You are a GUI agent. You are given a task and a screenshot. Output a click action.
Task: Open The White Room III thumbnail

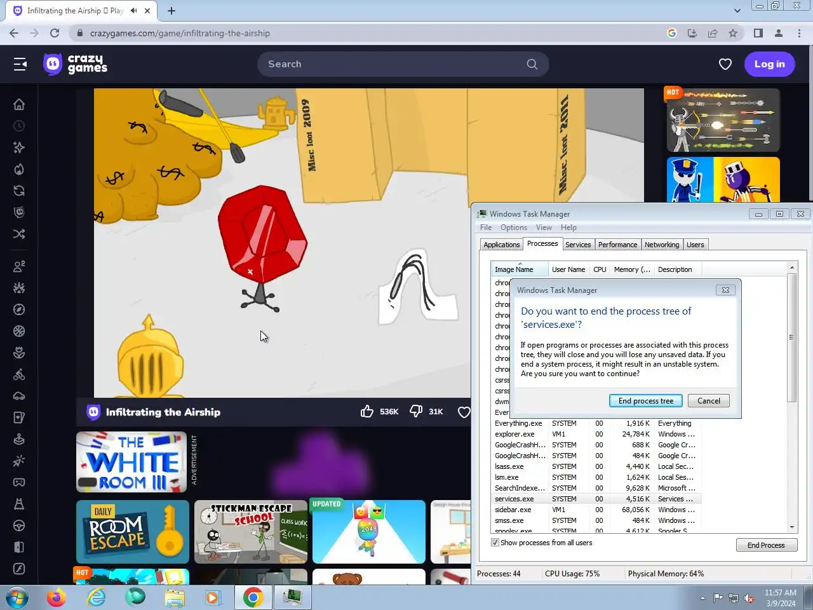click(131, 463)
